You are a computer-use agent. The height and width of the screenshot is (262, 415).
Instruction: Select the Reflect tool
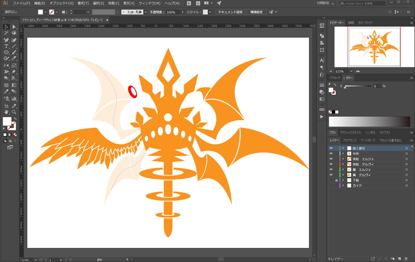7,65
